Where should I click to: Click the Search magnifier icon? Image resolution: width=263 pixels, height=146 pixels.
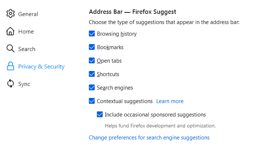pos(11,49)
